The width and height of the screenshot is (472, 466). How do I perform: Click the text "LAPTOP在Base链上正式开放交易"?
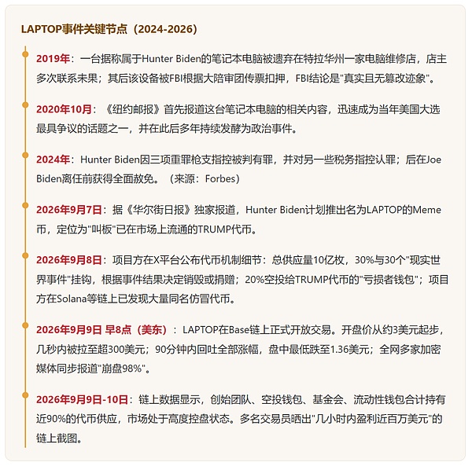[256, 330]
